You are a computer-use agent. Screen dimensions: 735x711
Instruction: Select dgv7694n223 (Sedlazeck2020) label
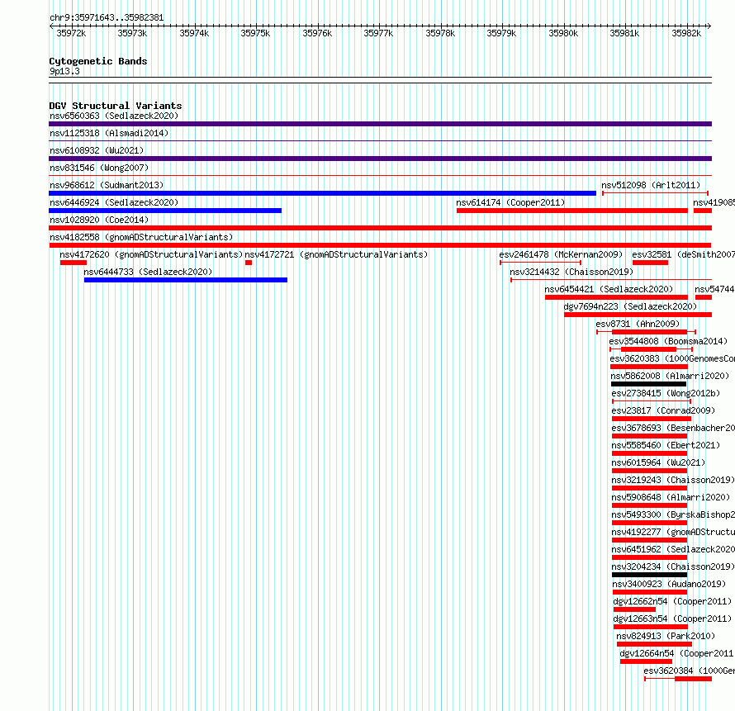(630, 306)
